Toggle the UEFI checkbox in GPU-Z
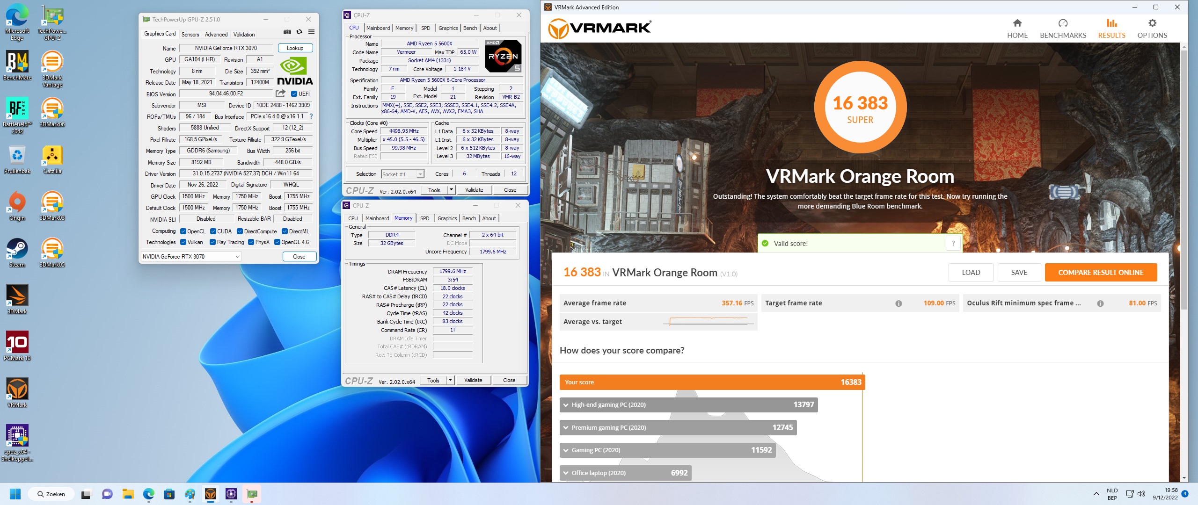This screenshot has height=505, width=1198. pyautogui.click(x=294, y=94)
